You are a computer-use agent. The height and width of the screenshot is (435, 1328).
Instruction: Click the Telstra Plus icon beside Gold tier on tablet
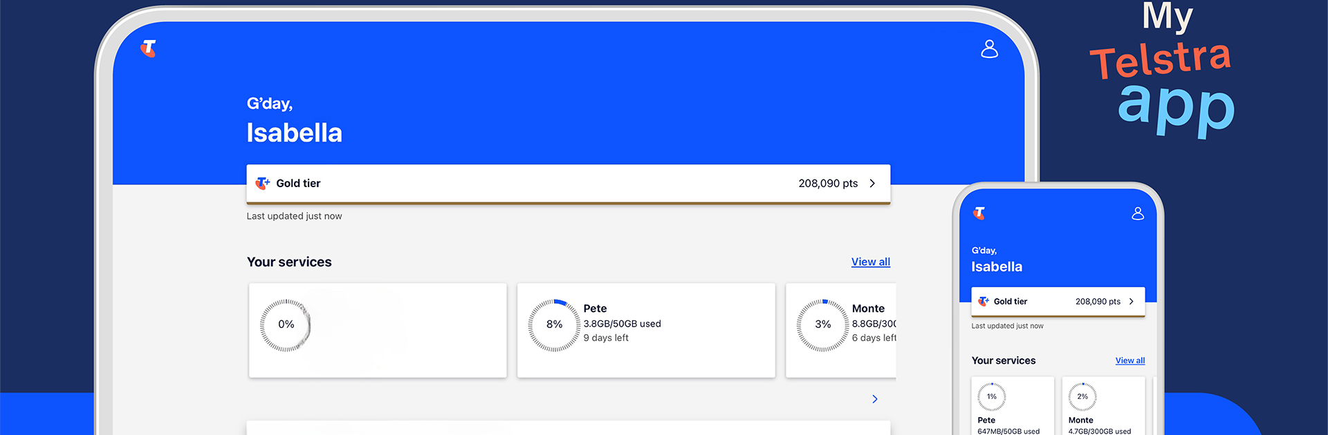[x=263, y=183]
